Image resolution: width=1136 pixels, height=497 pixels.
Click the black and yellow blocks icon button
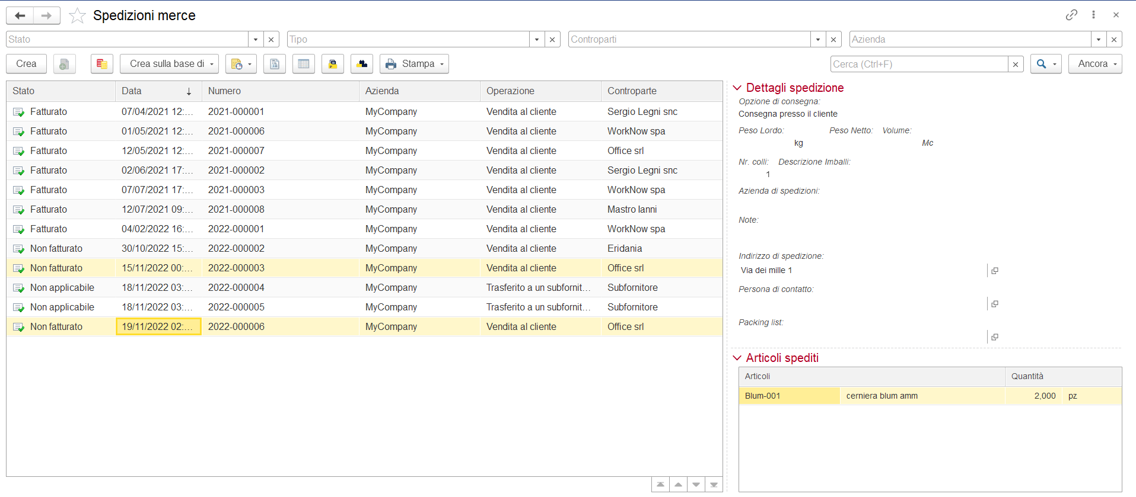[x=362, y=64]
